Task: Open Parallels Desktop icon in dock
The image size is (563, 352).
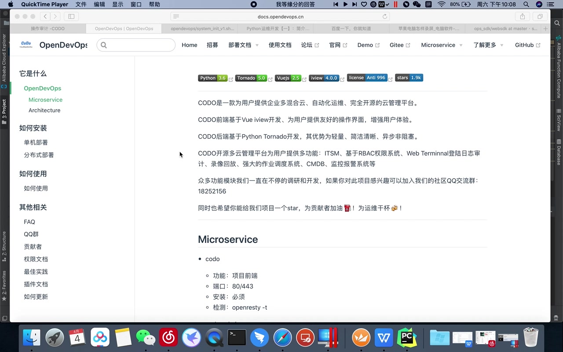Action: [328, 338]
